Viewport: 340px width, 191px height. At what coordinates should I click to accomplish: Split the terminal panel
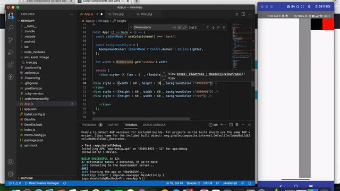point(231,125)
